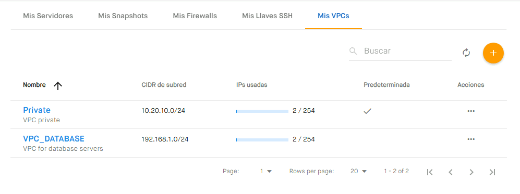Open the Private VPC link
This screenshot has width=520, height=194.
[x=37, y=110]
